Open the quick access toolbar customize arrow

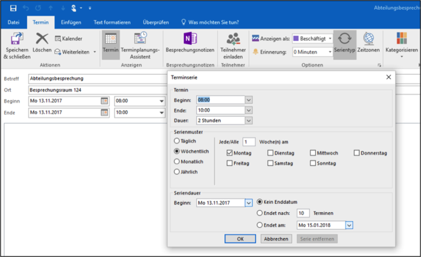click(90, 8)
